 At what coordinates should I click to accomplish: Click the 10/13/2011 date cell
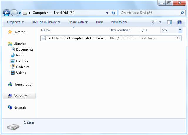(x=122, y=38)
